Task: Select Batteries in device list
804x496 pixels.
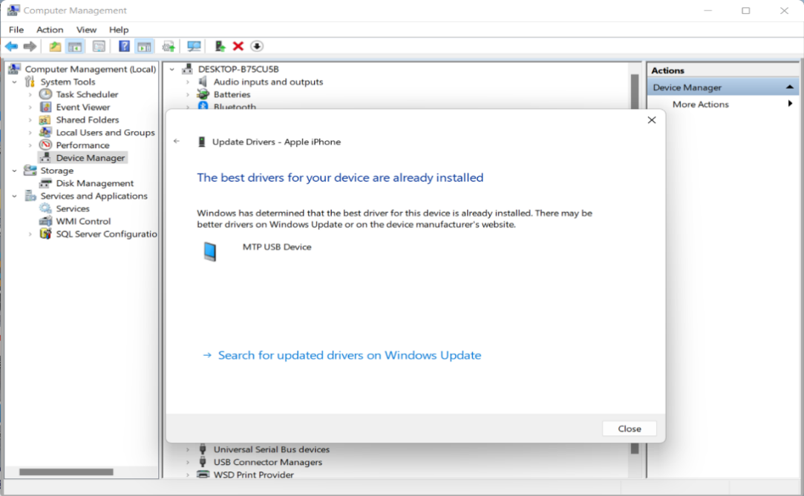Action: 232,94
